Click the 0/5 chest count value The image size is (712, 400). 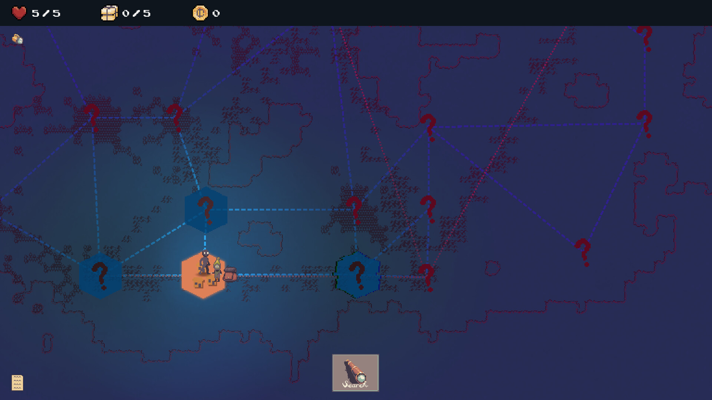coord(136,14)
